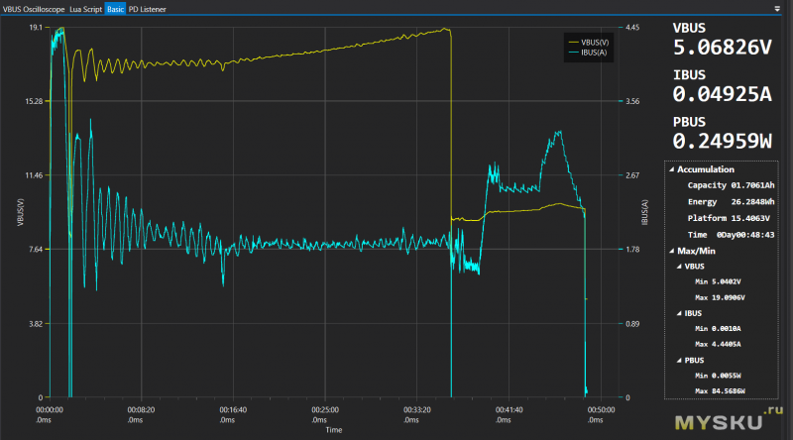This screenshot has height=440, width=793.
Task: Collapse the IBUS min/max group
Action: [x=679, y=313]
